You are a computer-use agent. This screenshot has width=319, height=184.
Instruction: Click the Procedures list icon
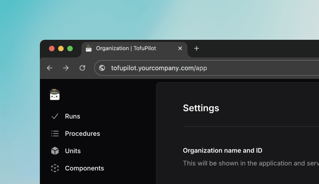[55, 133]
